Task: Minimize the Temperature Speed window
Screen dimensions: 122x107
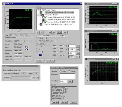Action: 113,4
